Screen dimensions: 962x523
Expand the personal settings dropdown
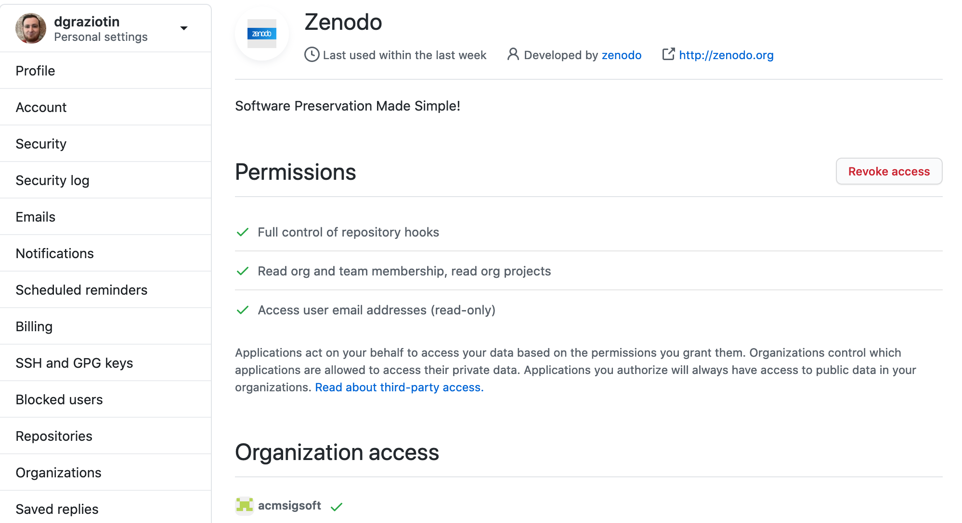tap(184, 28)
